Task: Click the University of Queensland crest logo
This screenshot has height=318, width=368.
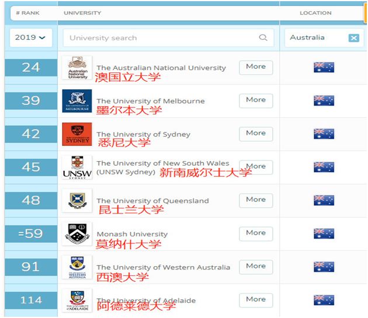Action: pyautogui.click(x=77, y=201)
